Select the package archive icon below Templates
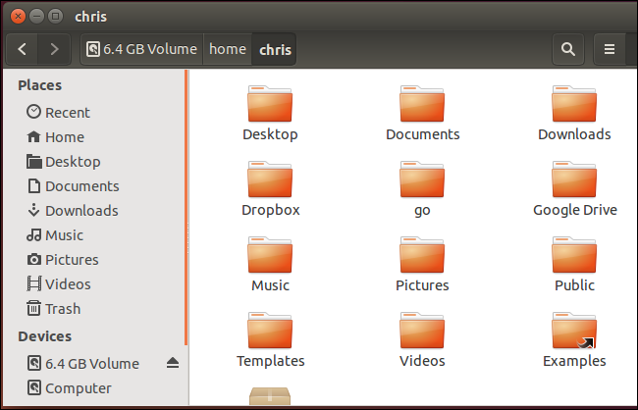The width and height of the screenshot is (638, 410). pos(270,396)
